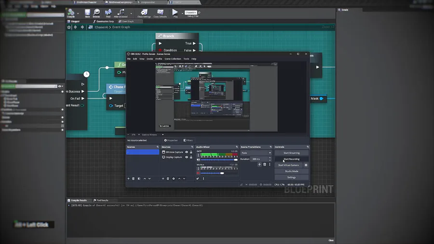Viewport: 434px width, 244px height.
Task: Configure virtual camera with gear icon
Action: [x=306, y=165]
